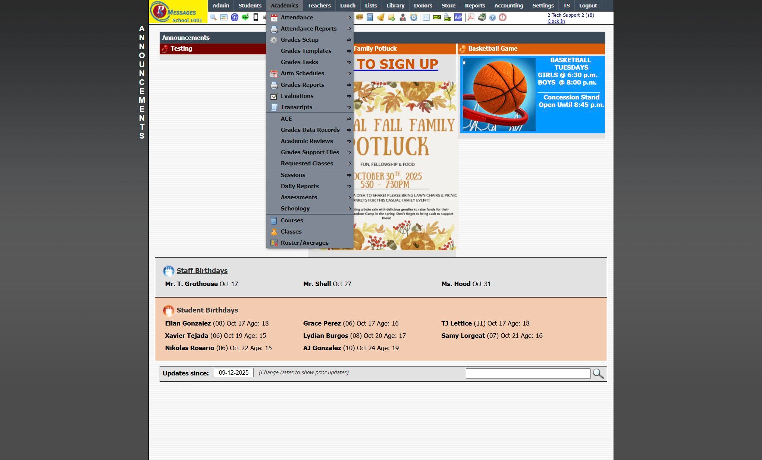Click the magnifying glass search icon in toolbar

tap(213, 18)
